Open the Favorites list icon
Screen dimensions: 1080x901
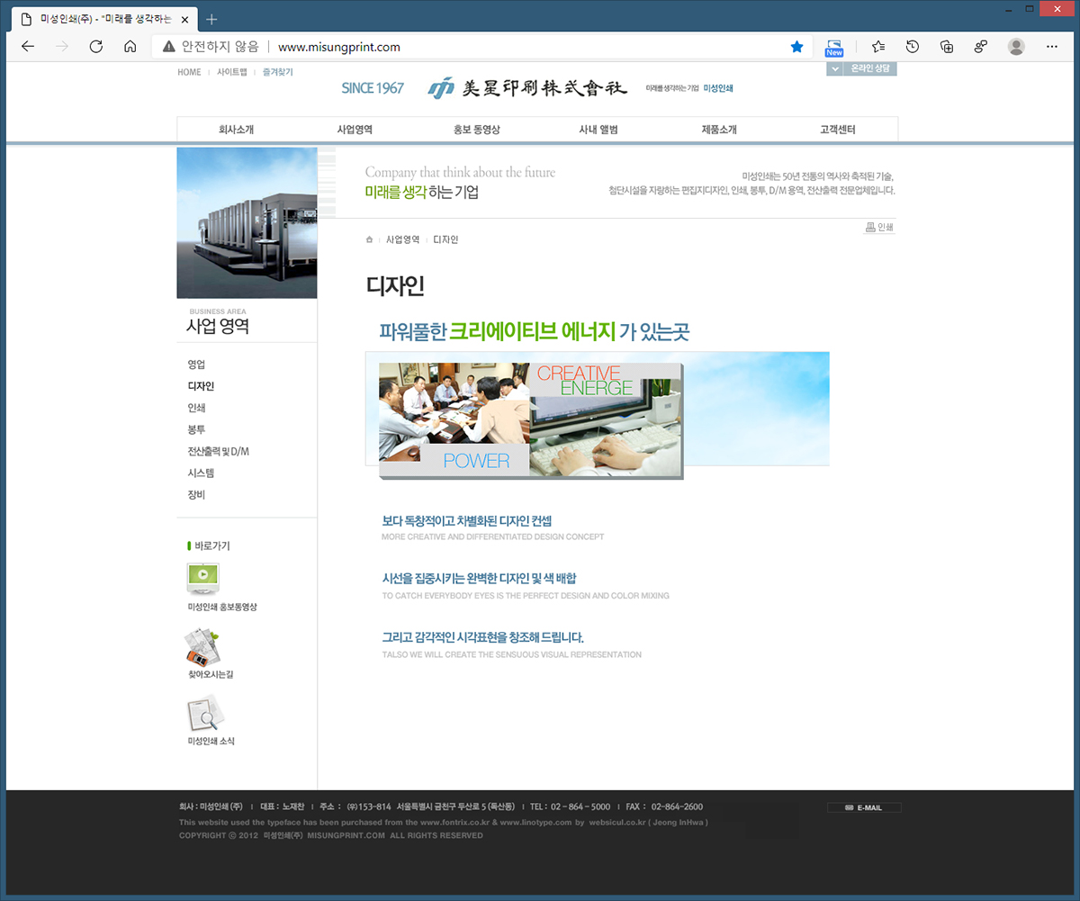[x=878, y=47]
